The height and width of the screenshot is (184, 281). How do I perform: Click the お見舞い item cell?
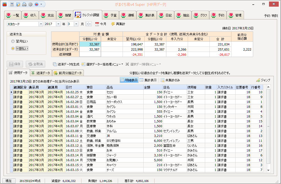coord(125,160)
